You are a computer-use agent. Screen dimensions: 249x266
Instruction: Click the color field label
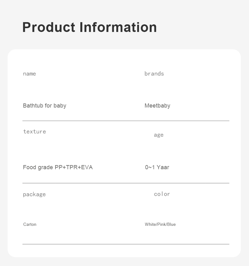point(162,194)
